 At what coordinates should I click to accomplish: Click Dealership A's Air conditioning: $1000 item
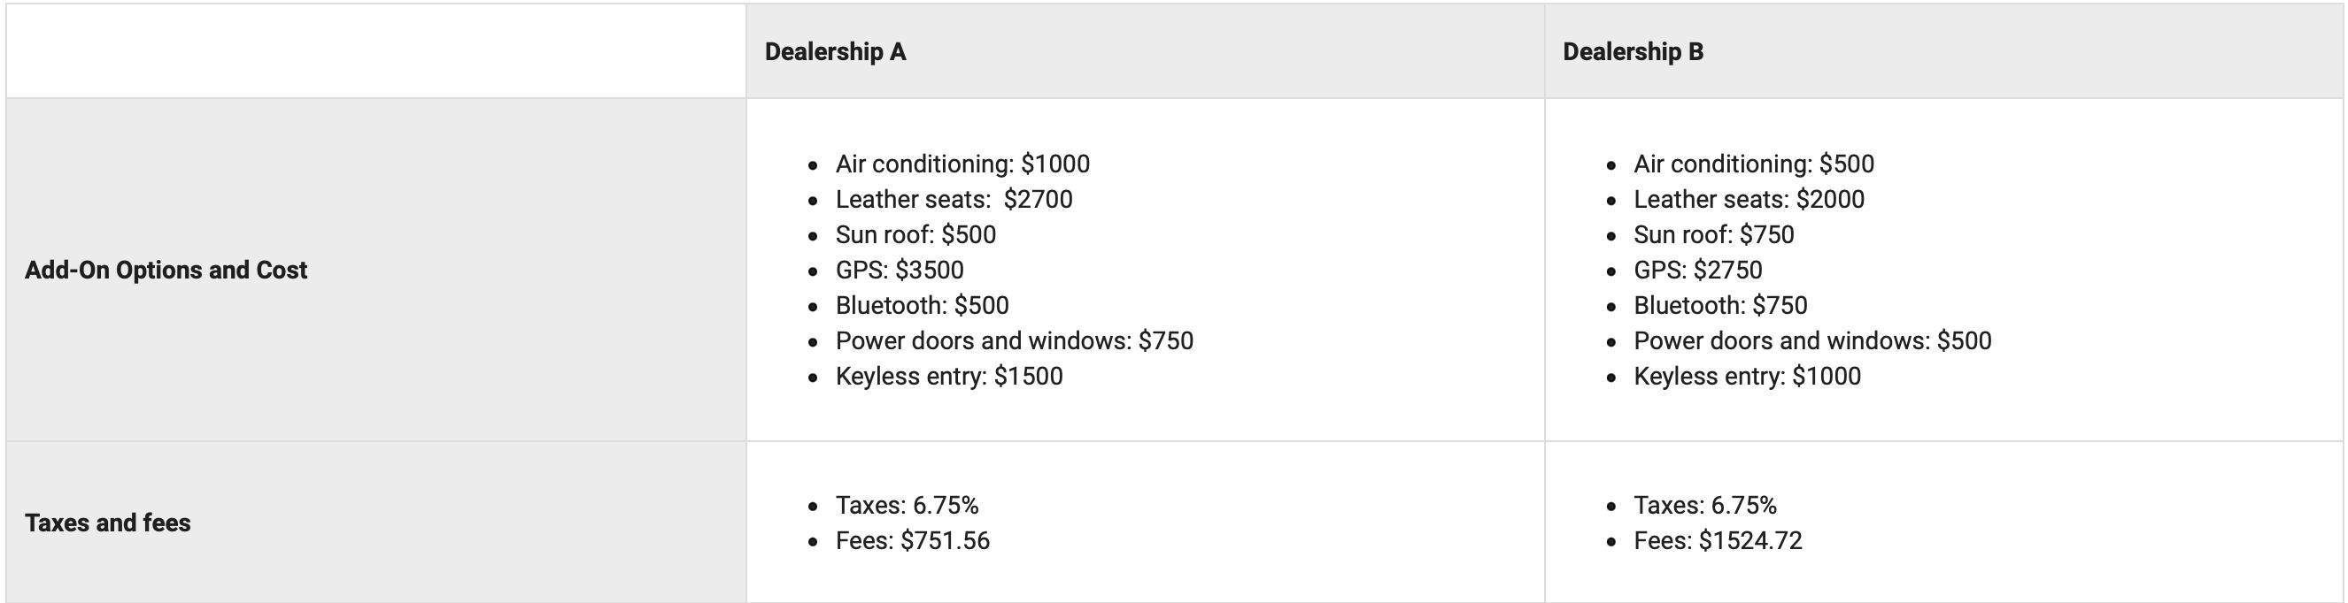(x=962, y=164)
